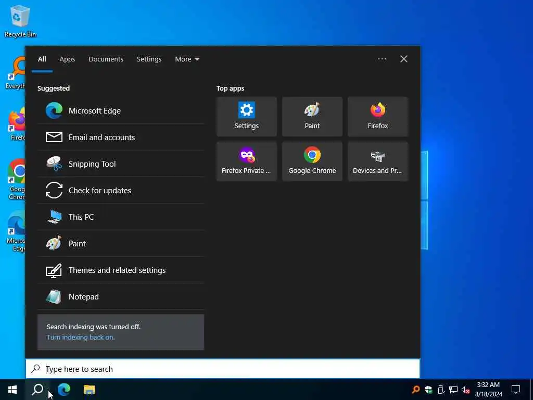This screenshot has width=533, height=400.
Task: Launch Firefox tile in Top apps
Action: [378, 117]
